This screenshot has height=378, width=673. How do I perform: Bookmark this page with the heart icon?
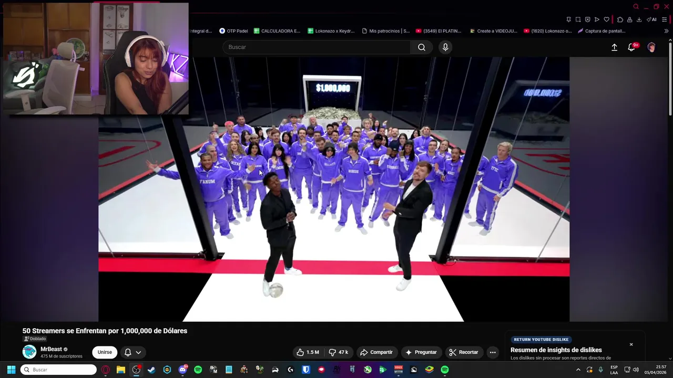(606, 19)
